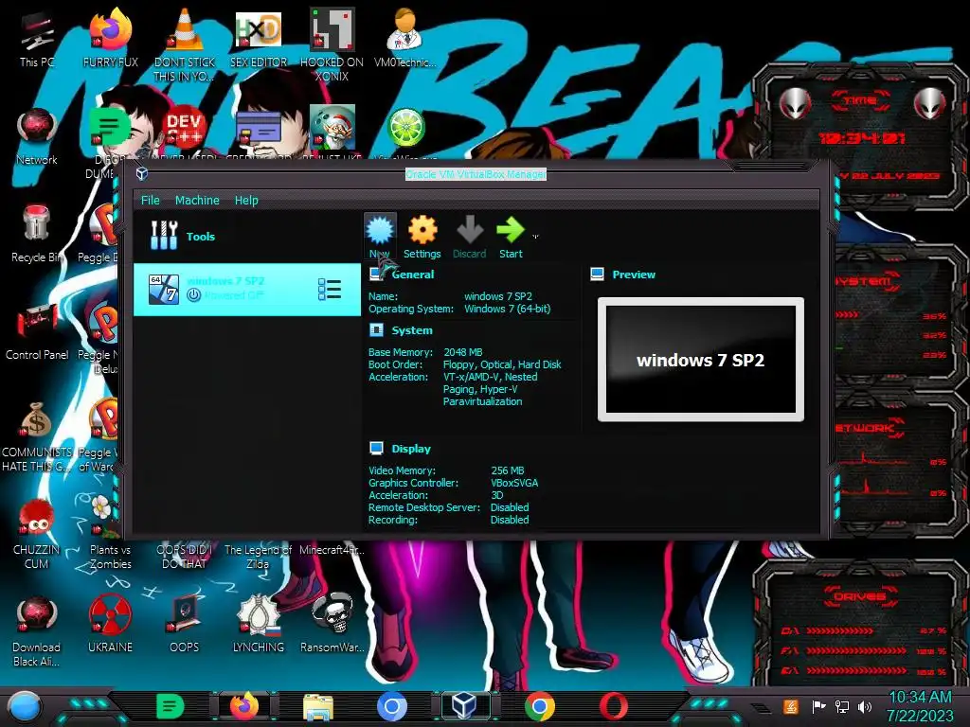The image size is (970, 727).
Task: Click the network tray icon
Action: click(x=841, y=706)
